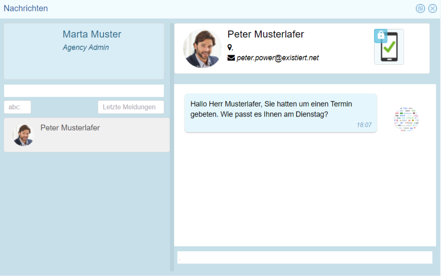This screenshot has height=276, width=441.
Task: Select Peter Musterlafer conversation in contact list
Action: 87,135
